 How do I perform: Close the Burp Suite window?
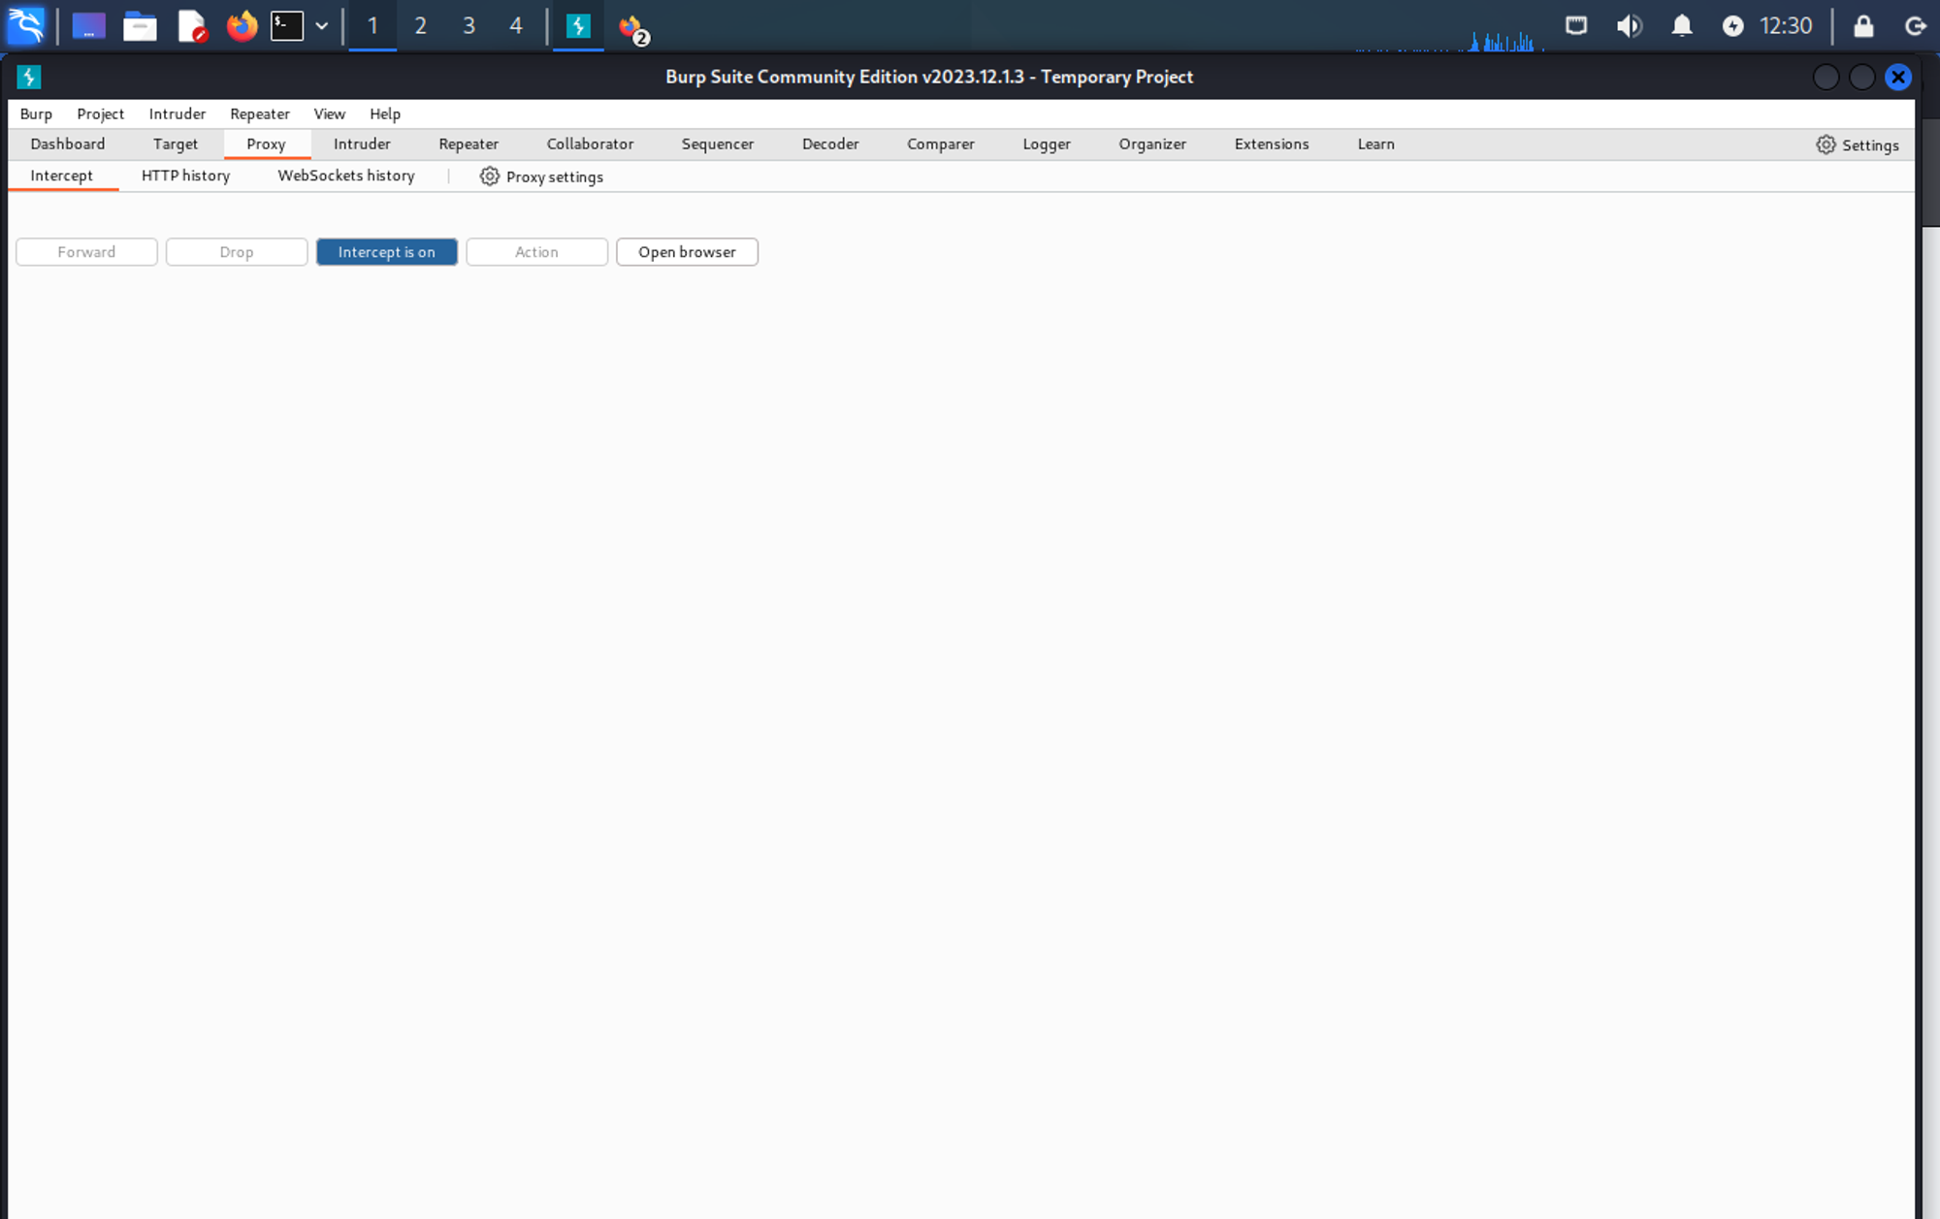1898,77
